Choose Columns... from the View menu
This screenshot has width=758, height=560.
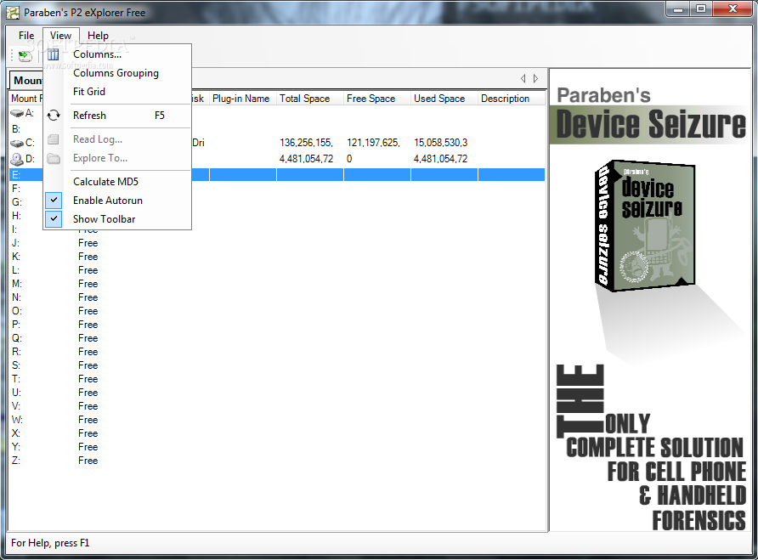pos(117,54)
